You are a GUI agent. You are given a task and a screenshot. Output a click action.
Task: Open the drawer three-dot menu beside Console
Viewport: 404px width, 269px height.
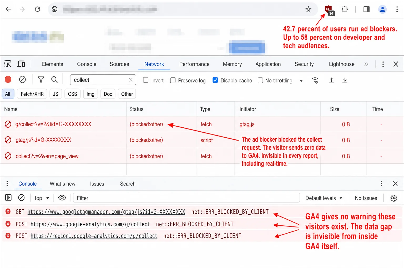click(x=7, y=183)
